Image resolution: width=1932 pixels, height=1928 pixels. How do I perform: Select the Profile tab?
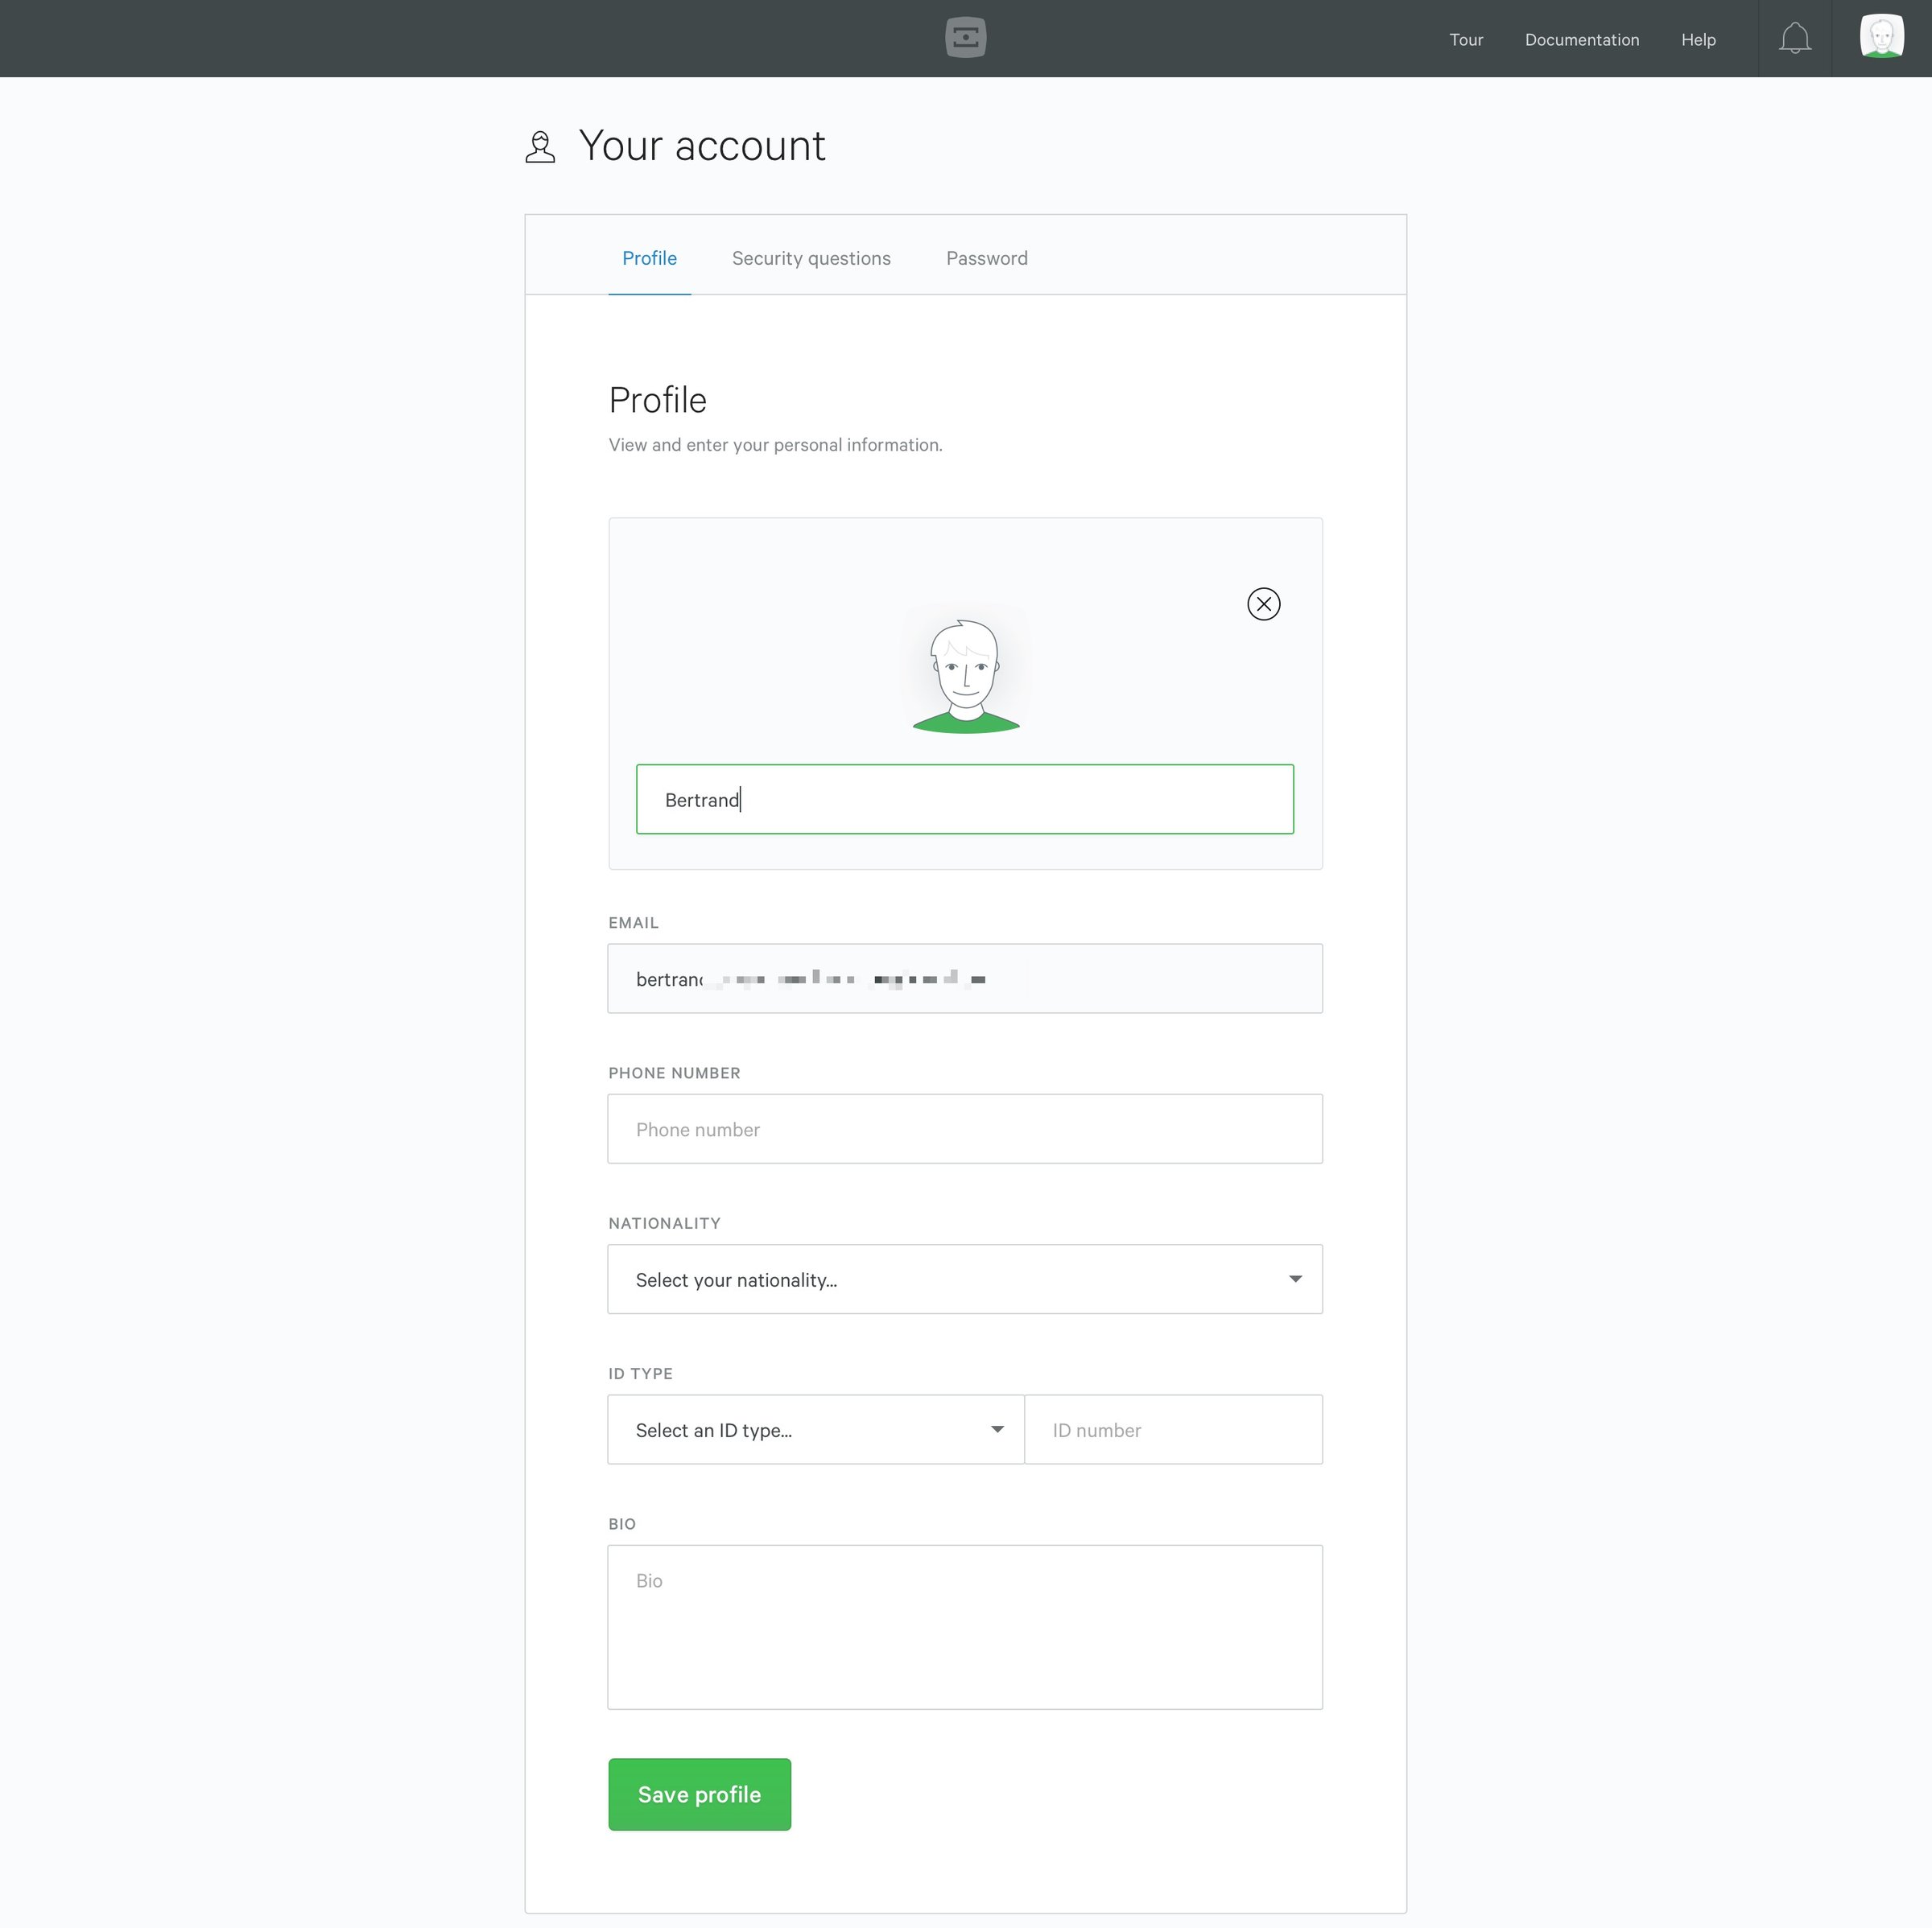[649, 257]
